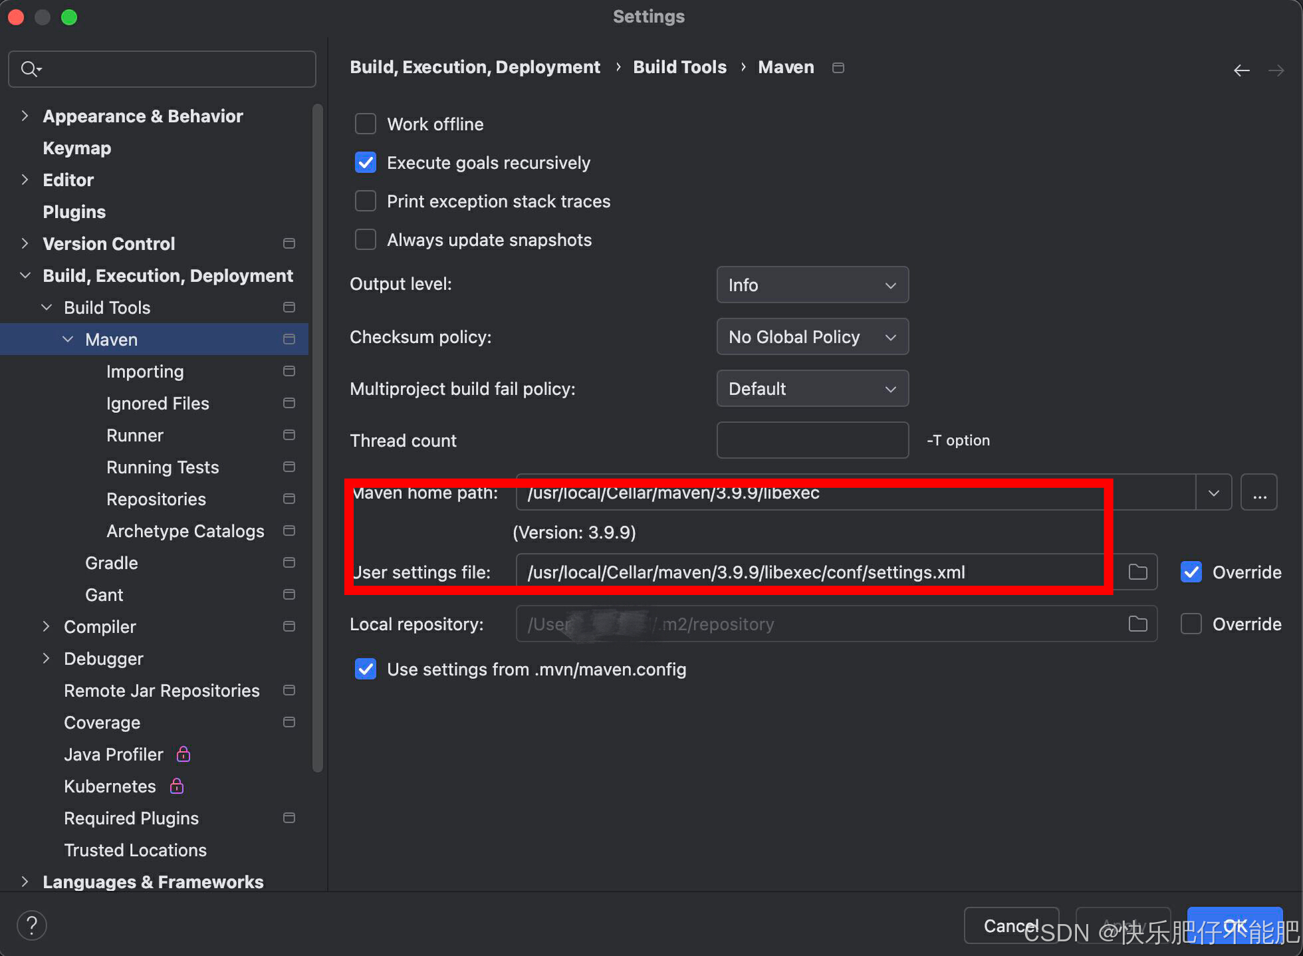The width and height of the screenshot is (1303, 956).
Task: Select Importing under Maven
Action: pos(145,372)
